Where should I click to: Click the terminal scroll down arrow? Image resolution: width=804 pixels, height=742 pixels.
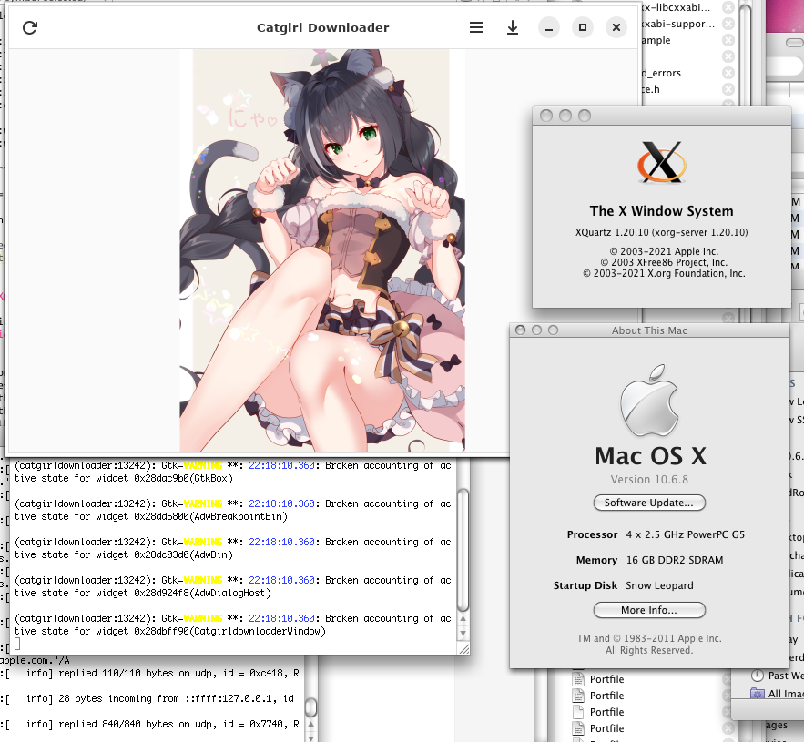click(x=463, y=634)
